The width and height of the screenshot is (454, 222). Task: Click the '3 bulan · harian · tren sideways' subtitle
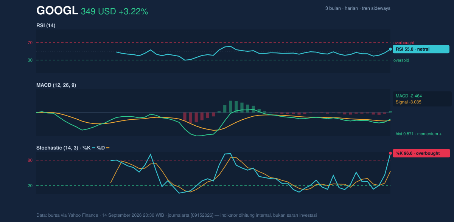tap(358, 8)
